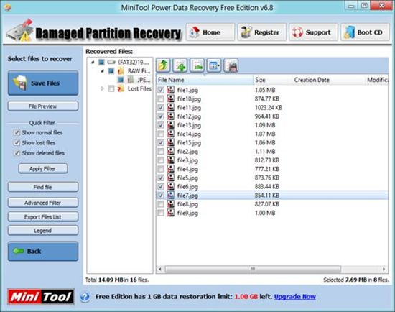Collapse the RAW Files tree node

point(102,71)
